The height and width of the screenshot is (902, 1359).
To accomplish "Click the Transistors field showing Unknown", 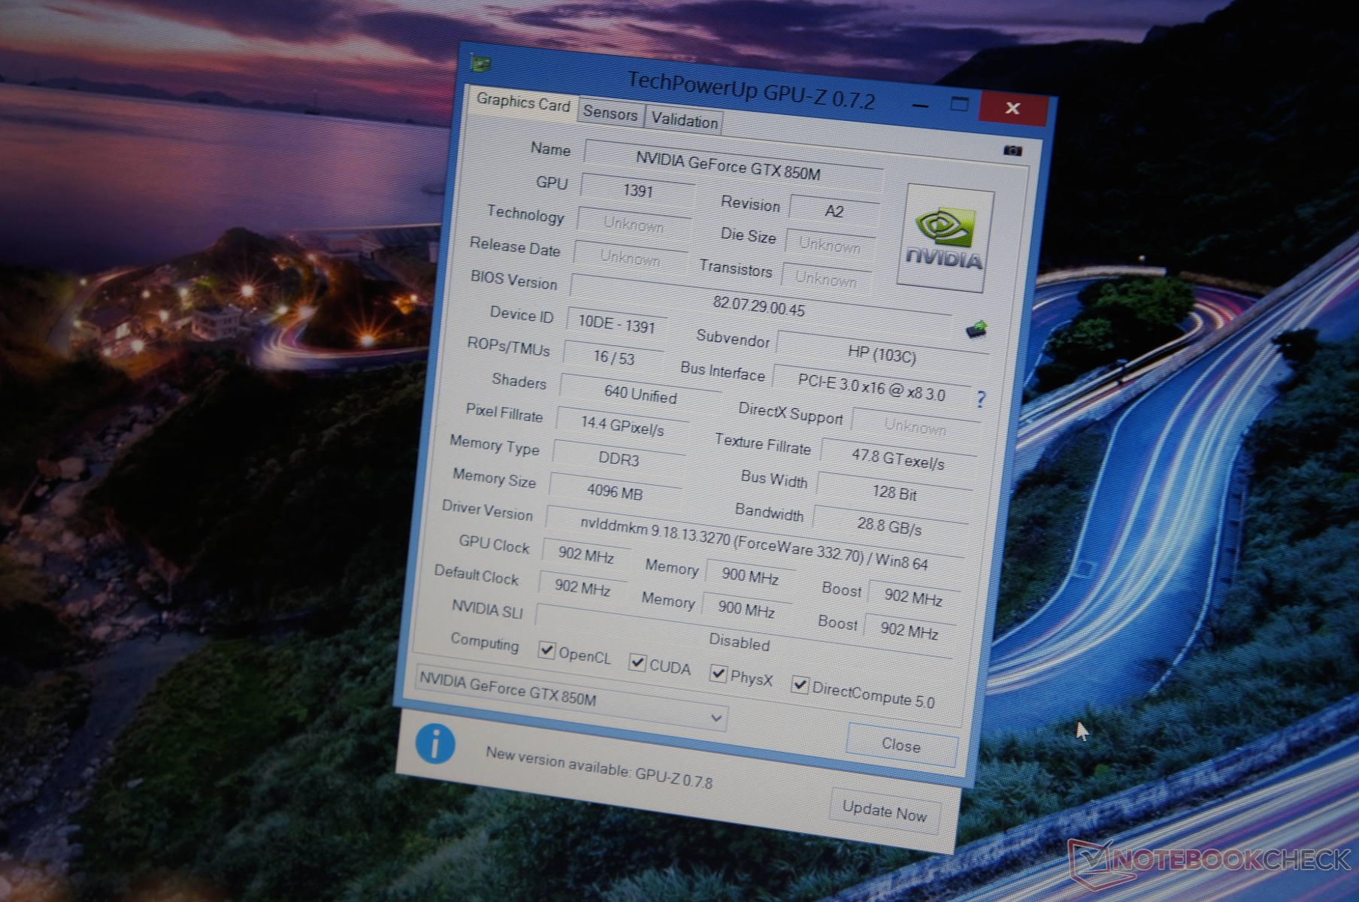I will 826,279.
